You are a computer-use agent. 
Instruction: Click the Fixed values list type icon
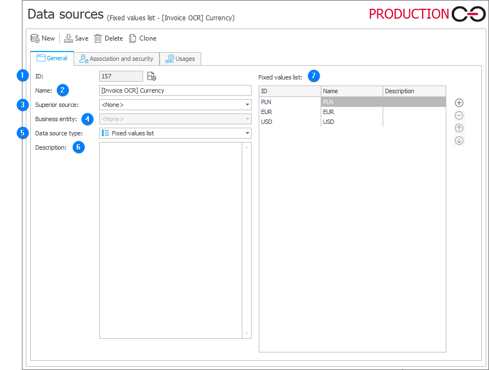point(105,133)
